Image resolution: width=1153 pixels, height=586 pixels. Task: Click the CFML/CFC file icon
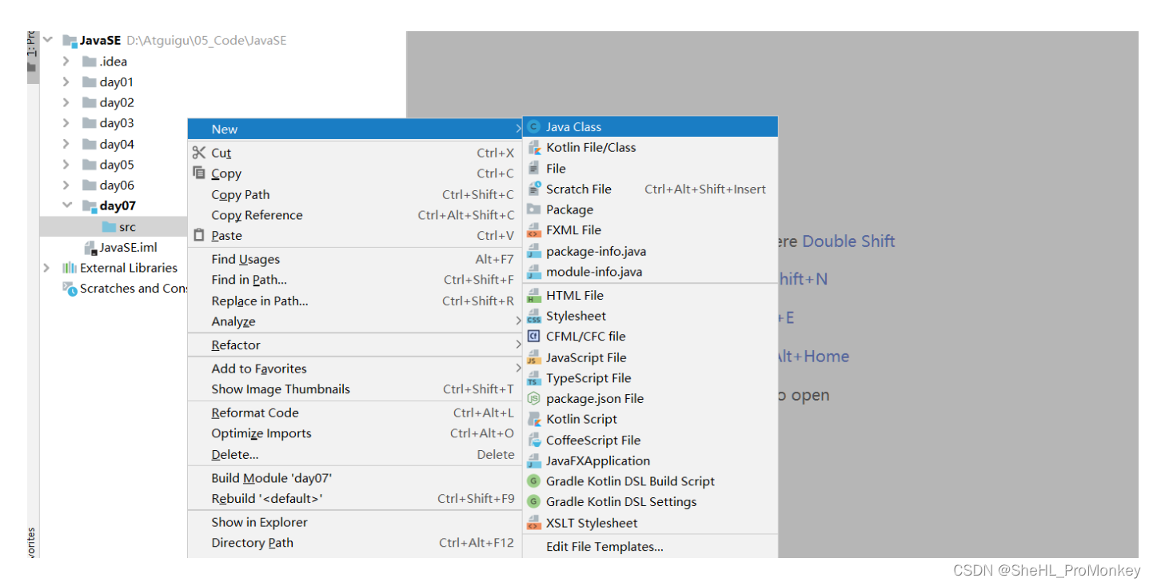coord(533,337)
